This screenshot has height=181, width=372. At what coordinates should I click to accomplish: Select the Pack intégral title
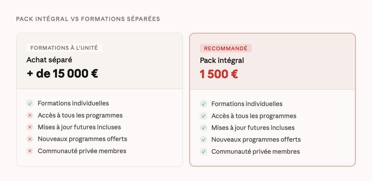tap(222, 61)
